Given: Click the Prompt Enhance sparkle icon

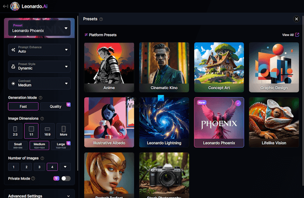Looking at the screenshot, I should [x=13, y=50].
